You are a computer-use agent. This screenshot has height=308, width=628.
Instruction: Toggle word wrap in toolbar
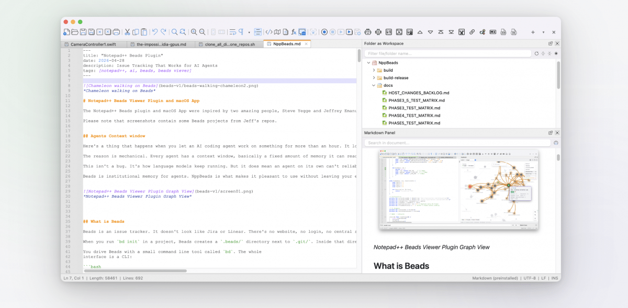232,32
